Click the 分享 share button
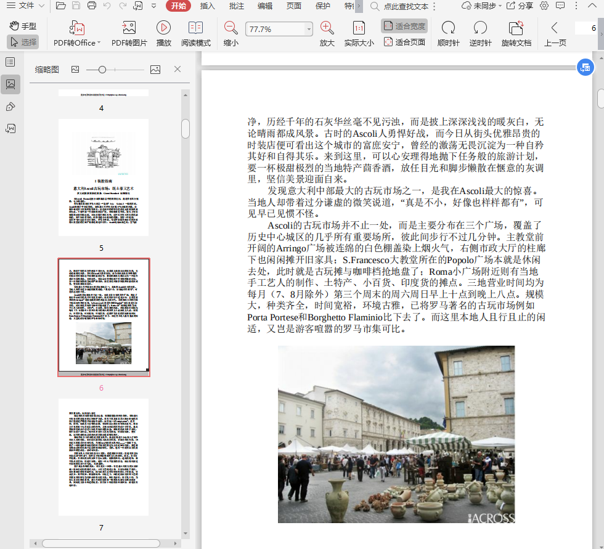The image size is (604, 549). tap(520, 6)
